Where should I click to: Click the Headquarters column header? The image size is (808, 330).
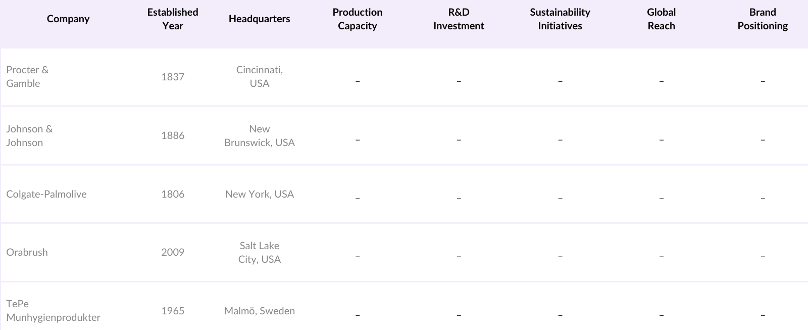(259, 19)
